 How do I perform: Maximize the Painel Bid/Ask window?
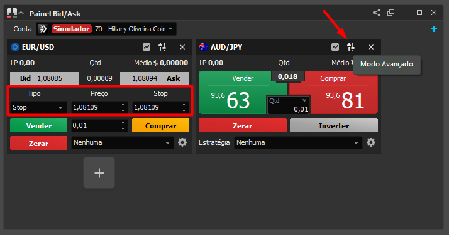click(419, 13)
